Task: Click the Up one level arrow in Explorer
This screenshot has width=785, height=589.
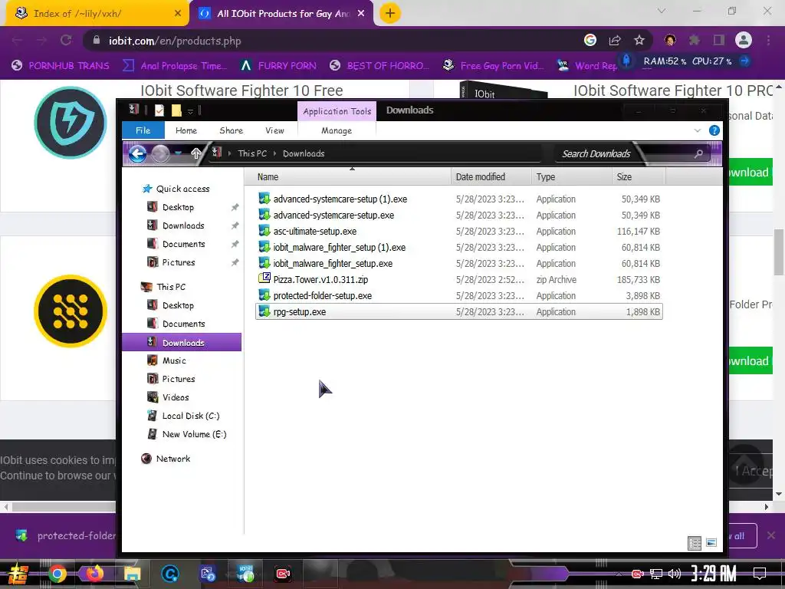Action: (x=195, y=153)
